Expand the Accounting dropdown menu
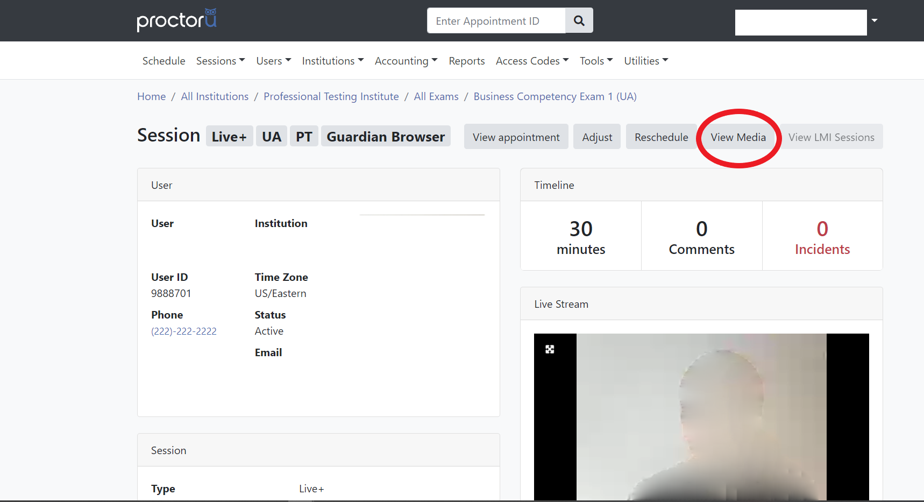 click(406, 61)
